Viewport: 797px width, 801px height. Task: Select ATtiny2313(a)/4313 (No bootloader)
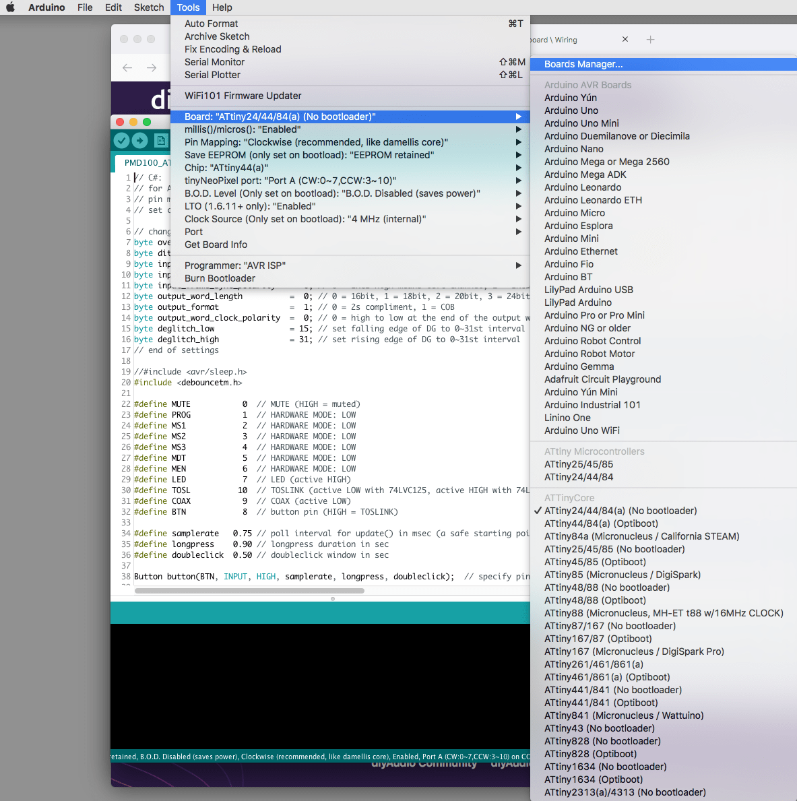(x=664, y=792)
